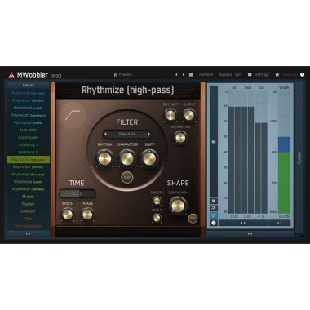Toggle the DSP button under filter knobs
The height and width of the screenshot is (310, 310).
[x=127, y=178]
